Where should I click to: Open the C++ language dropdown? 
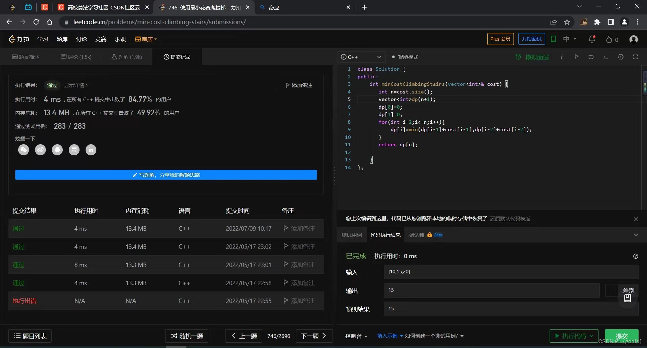(x=361, y=57)
